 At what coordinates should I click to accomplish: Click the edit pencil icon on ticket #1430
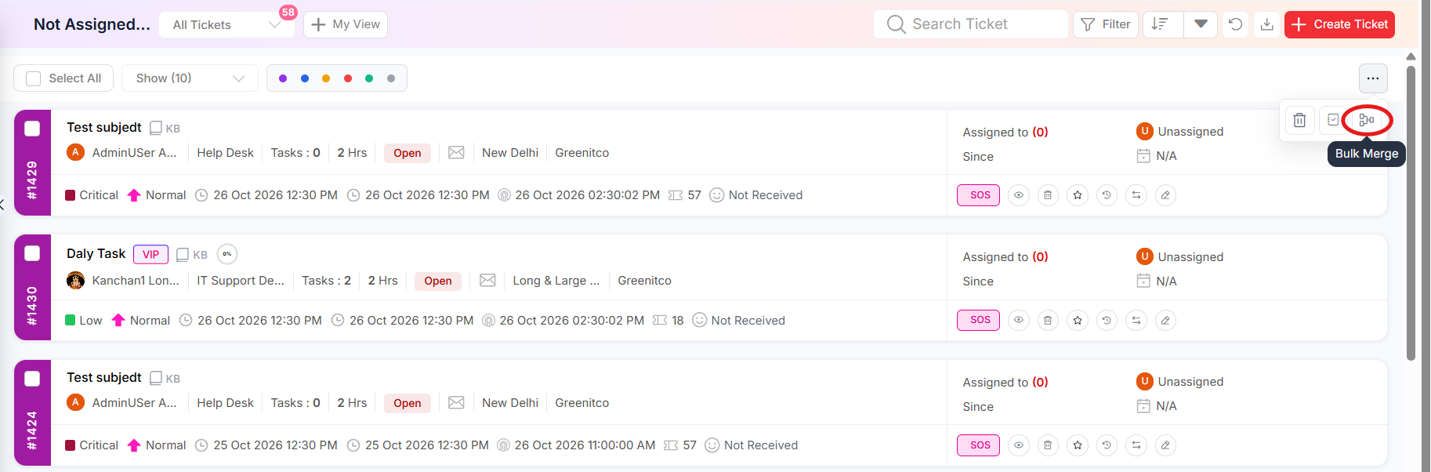coord(1165,320)
